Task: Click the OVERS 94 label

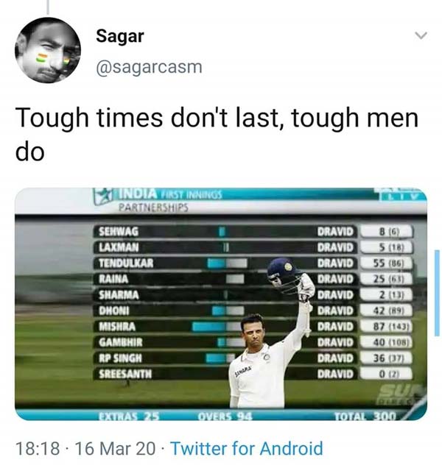Action: click(225, 416)
